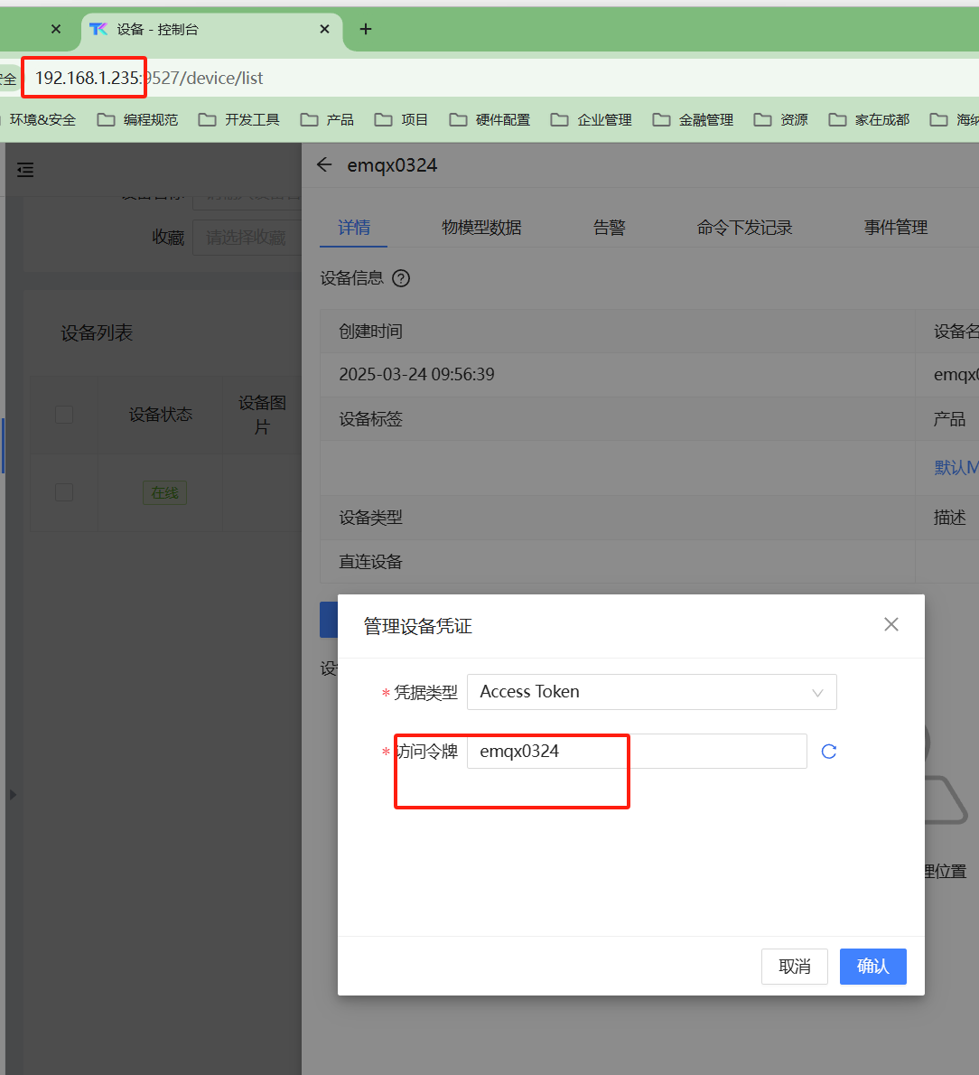This screenshot has width=979, height=1075.
Task: Open the 命令下发记录 tab
Action: 744,228
